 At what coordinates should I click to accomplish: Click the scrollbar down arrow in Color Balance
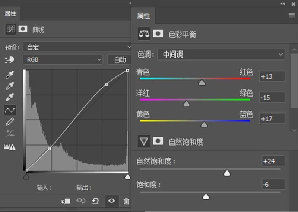[x=294, y=130]
